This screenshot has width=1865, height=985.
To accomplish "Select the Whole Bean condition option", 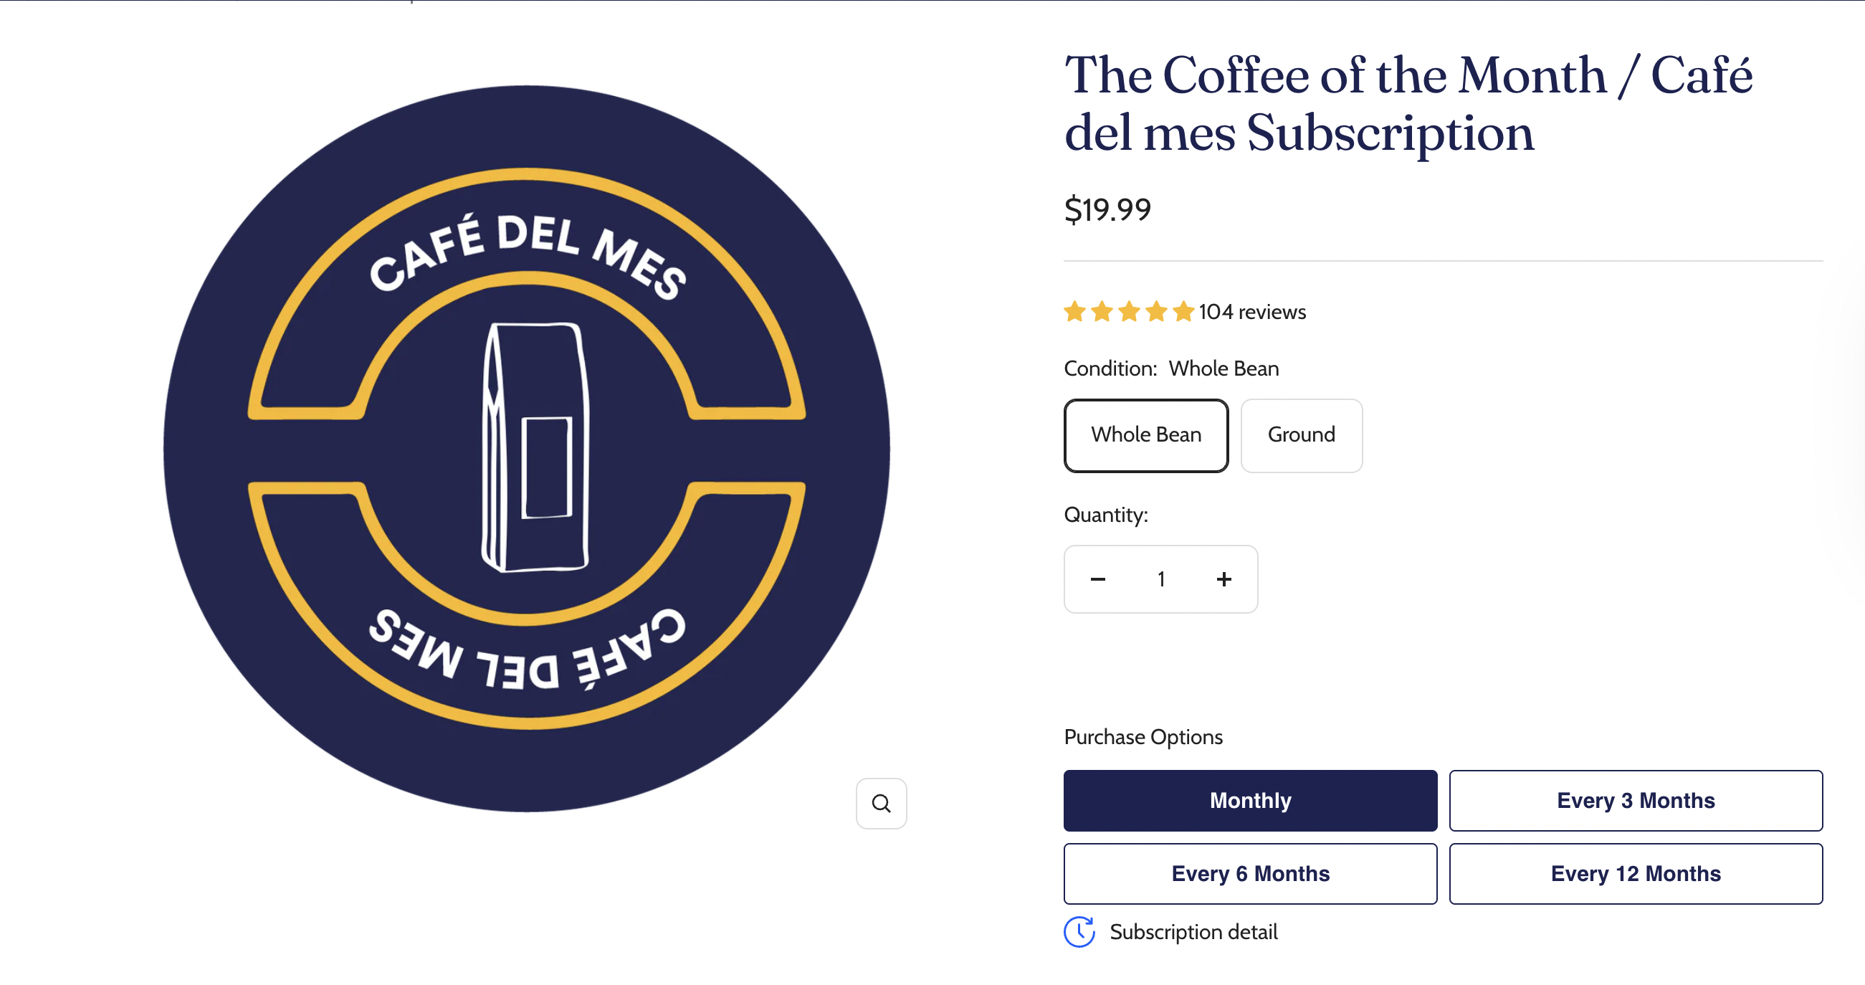I will [1146, 434].
